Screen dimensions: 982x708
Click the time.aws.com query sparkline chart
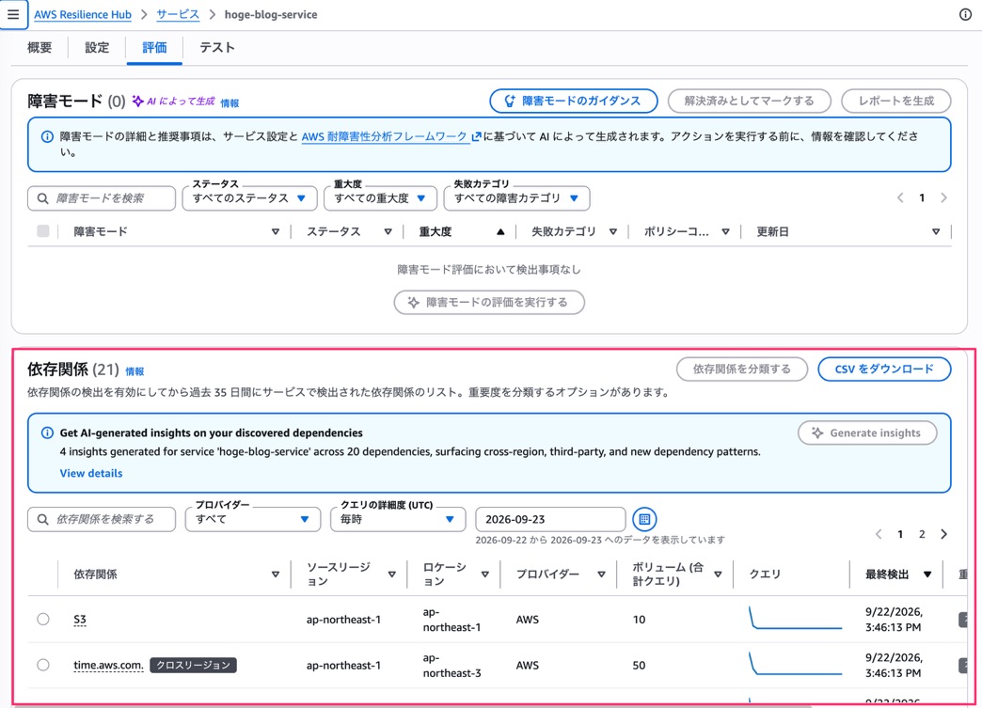click(x=796, y=664)
